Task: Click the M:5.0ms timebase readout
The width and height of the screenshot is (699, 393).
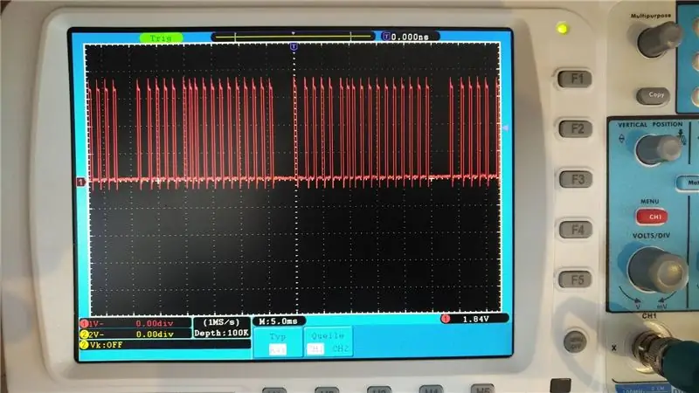Action: pyautogui.click(x=279, y=321)
